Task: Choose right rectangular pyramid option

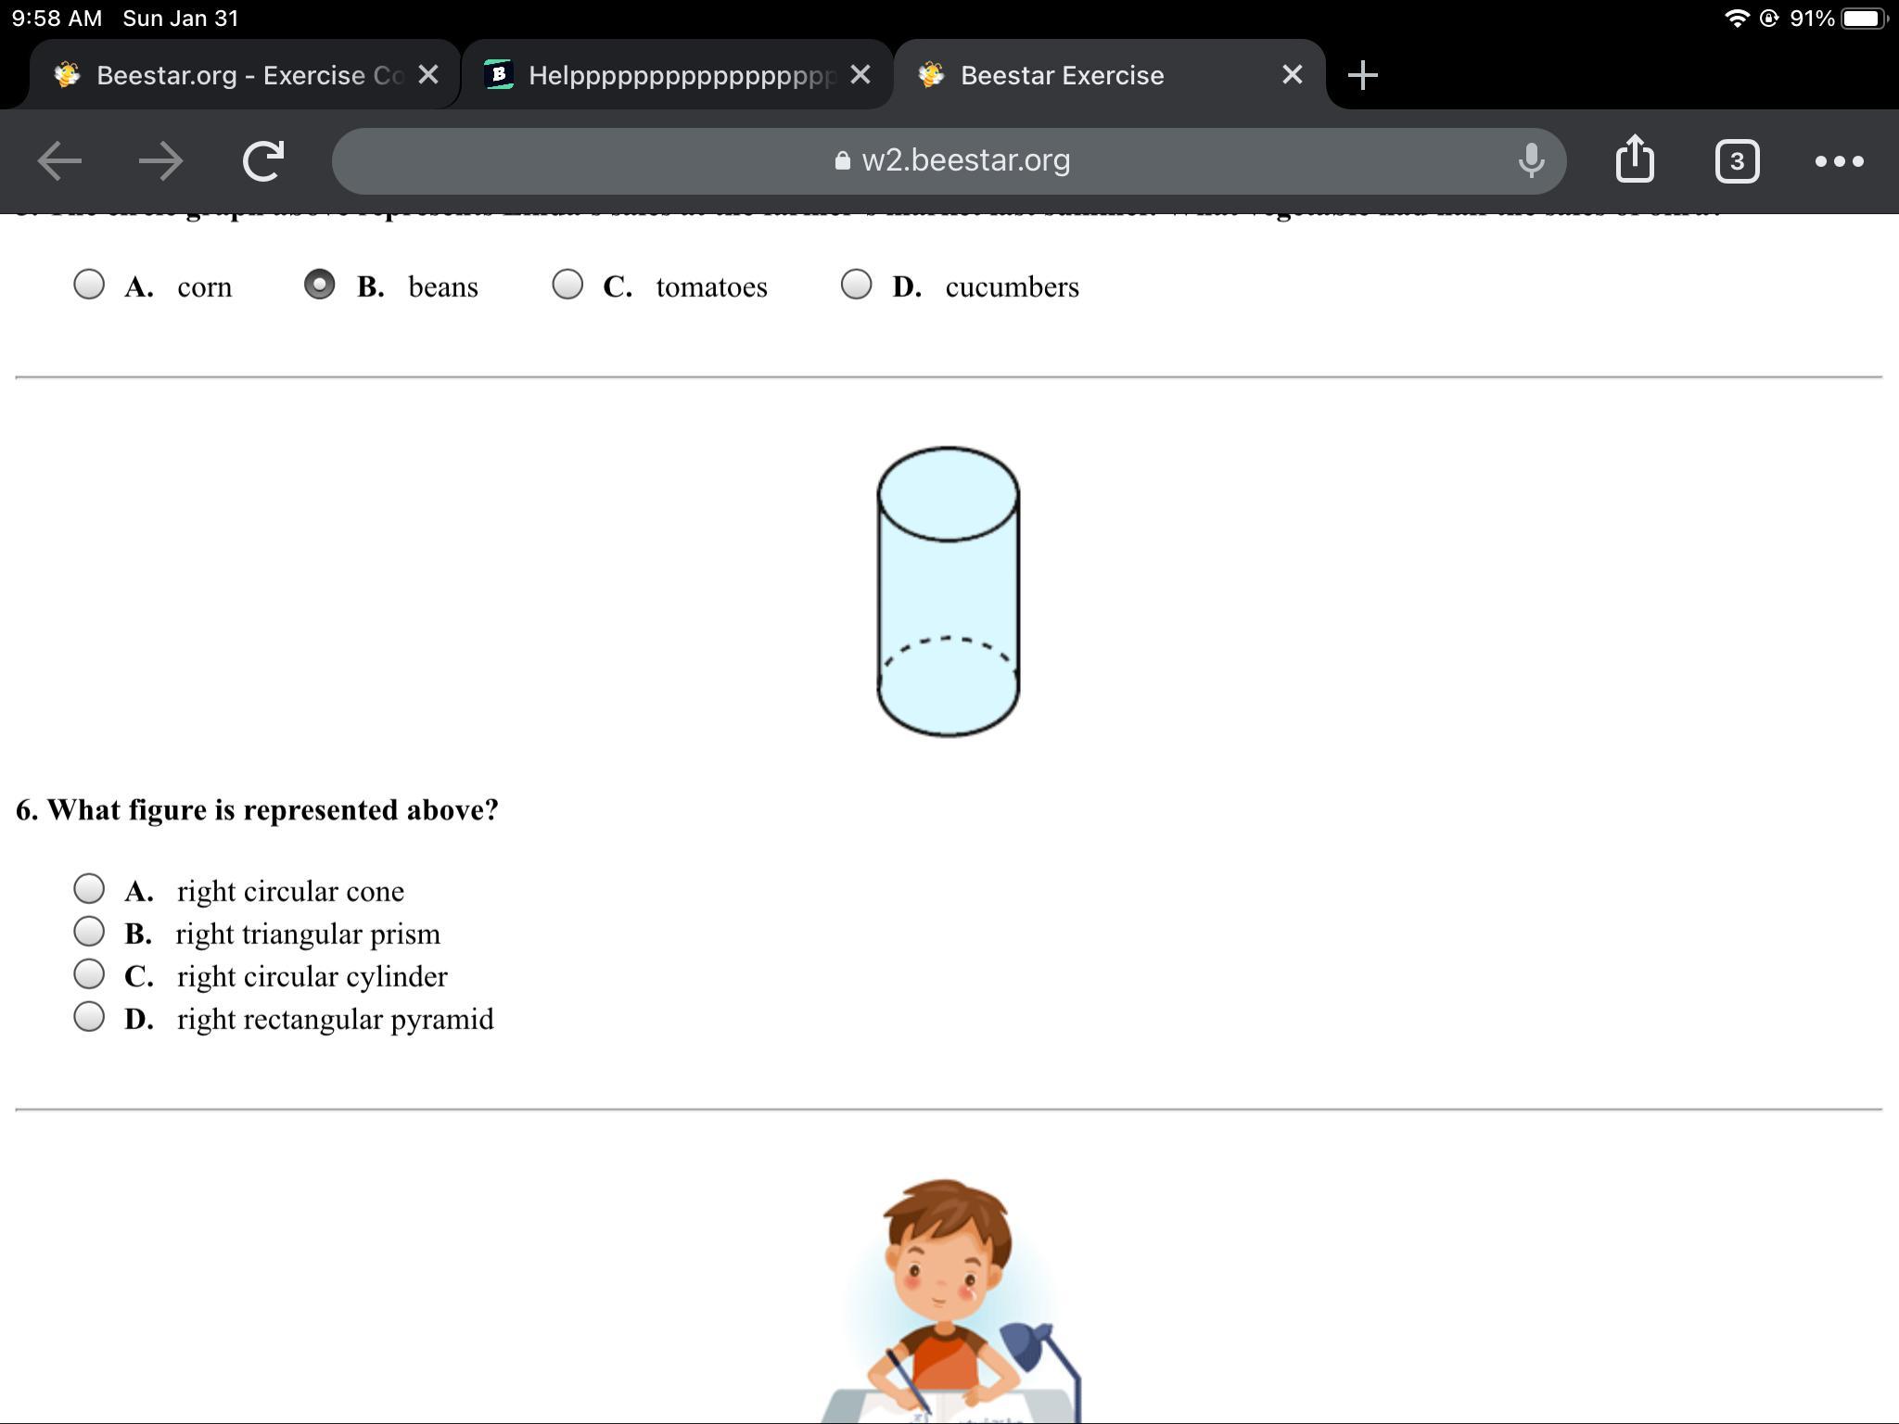Action: point(89,1017)
